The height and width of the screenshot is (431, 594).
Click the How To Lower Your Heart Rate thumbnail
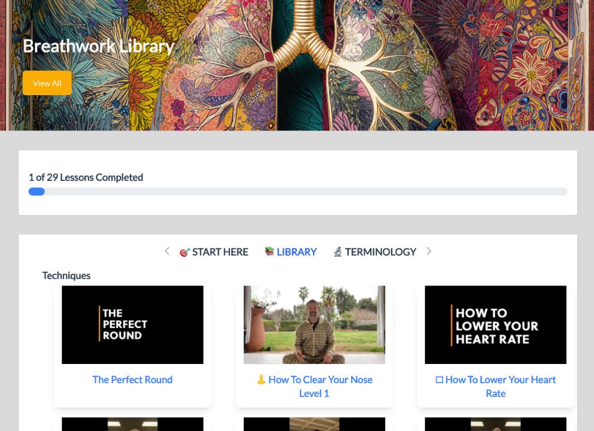click(x=496, y=324)
